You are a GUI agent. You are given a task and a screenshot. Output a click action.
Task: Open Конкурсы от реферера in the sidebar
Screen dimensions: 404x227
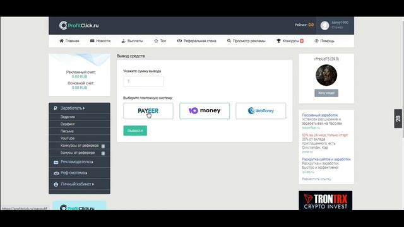point(80,146)
